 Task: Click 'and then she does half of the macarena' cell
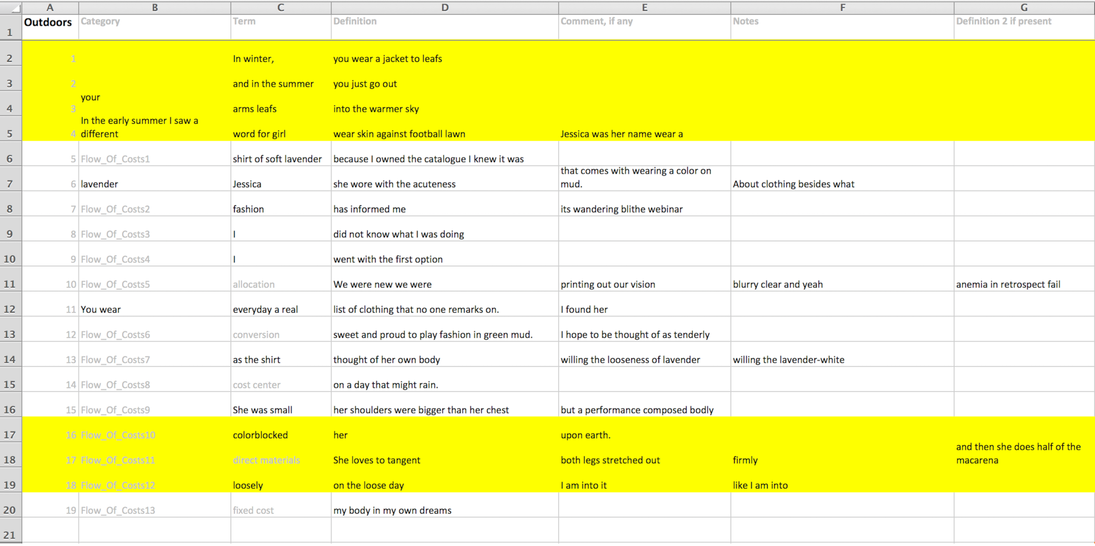(x=1024, y=455)
